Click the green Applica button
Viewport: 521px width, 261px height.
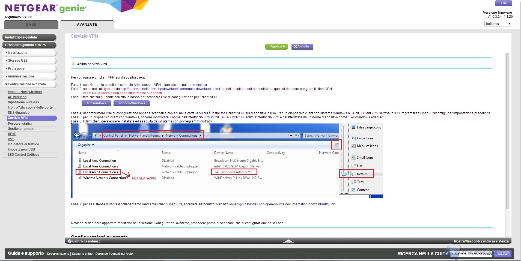pos(276,47)
